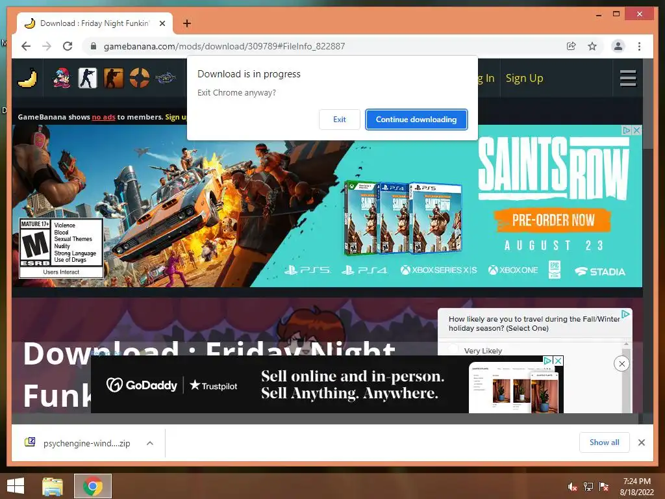Image resolution: width=665 pixels, height=499 pixels.
Task: Click Show all downloads
Action: [x=605, y=442]
